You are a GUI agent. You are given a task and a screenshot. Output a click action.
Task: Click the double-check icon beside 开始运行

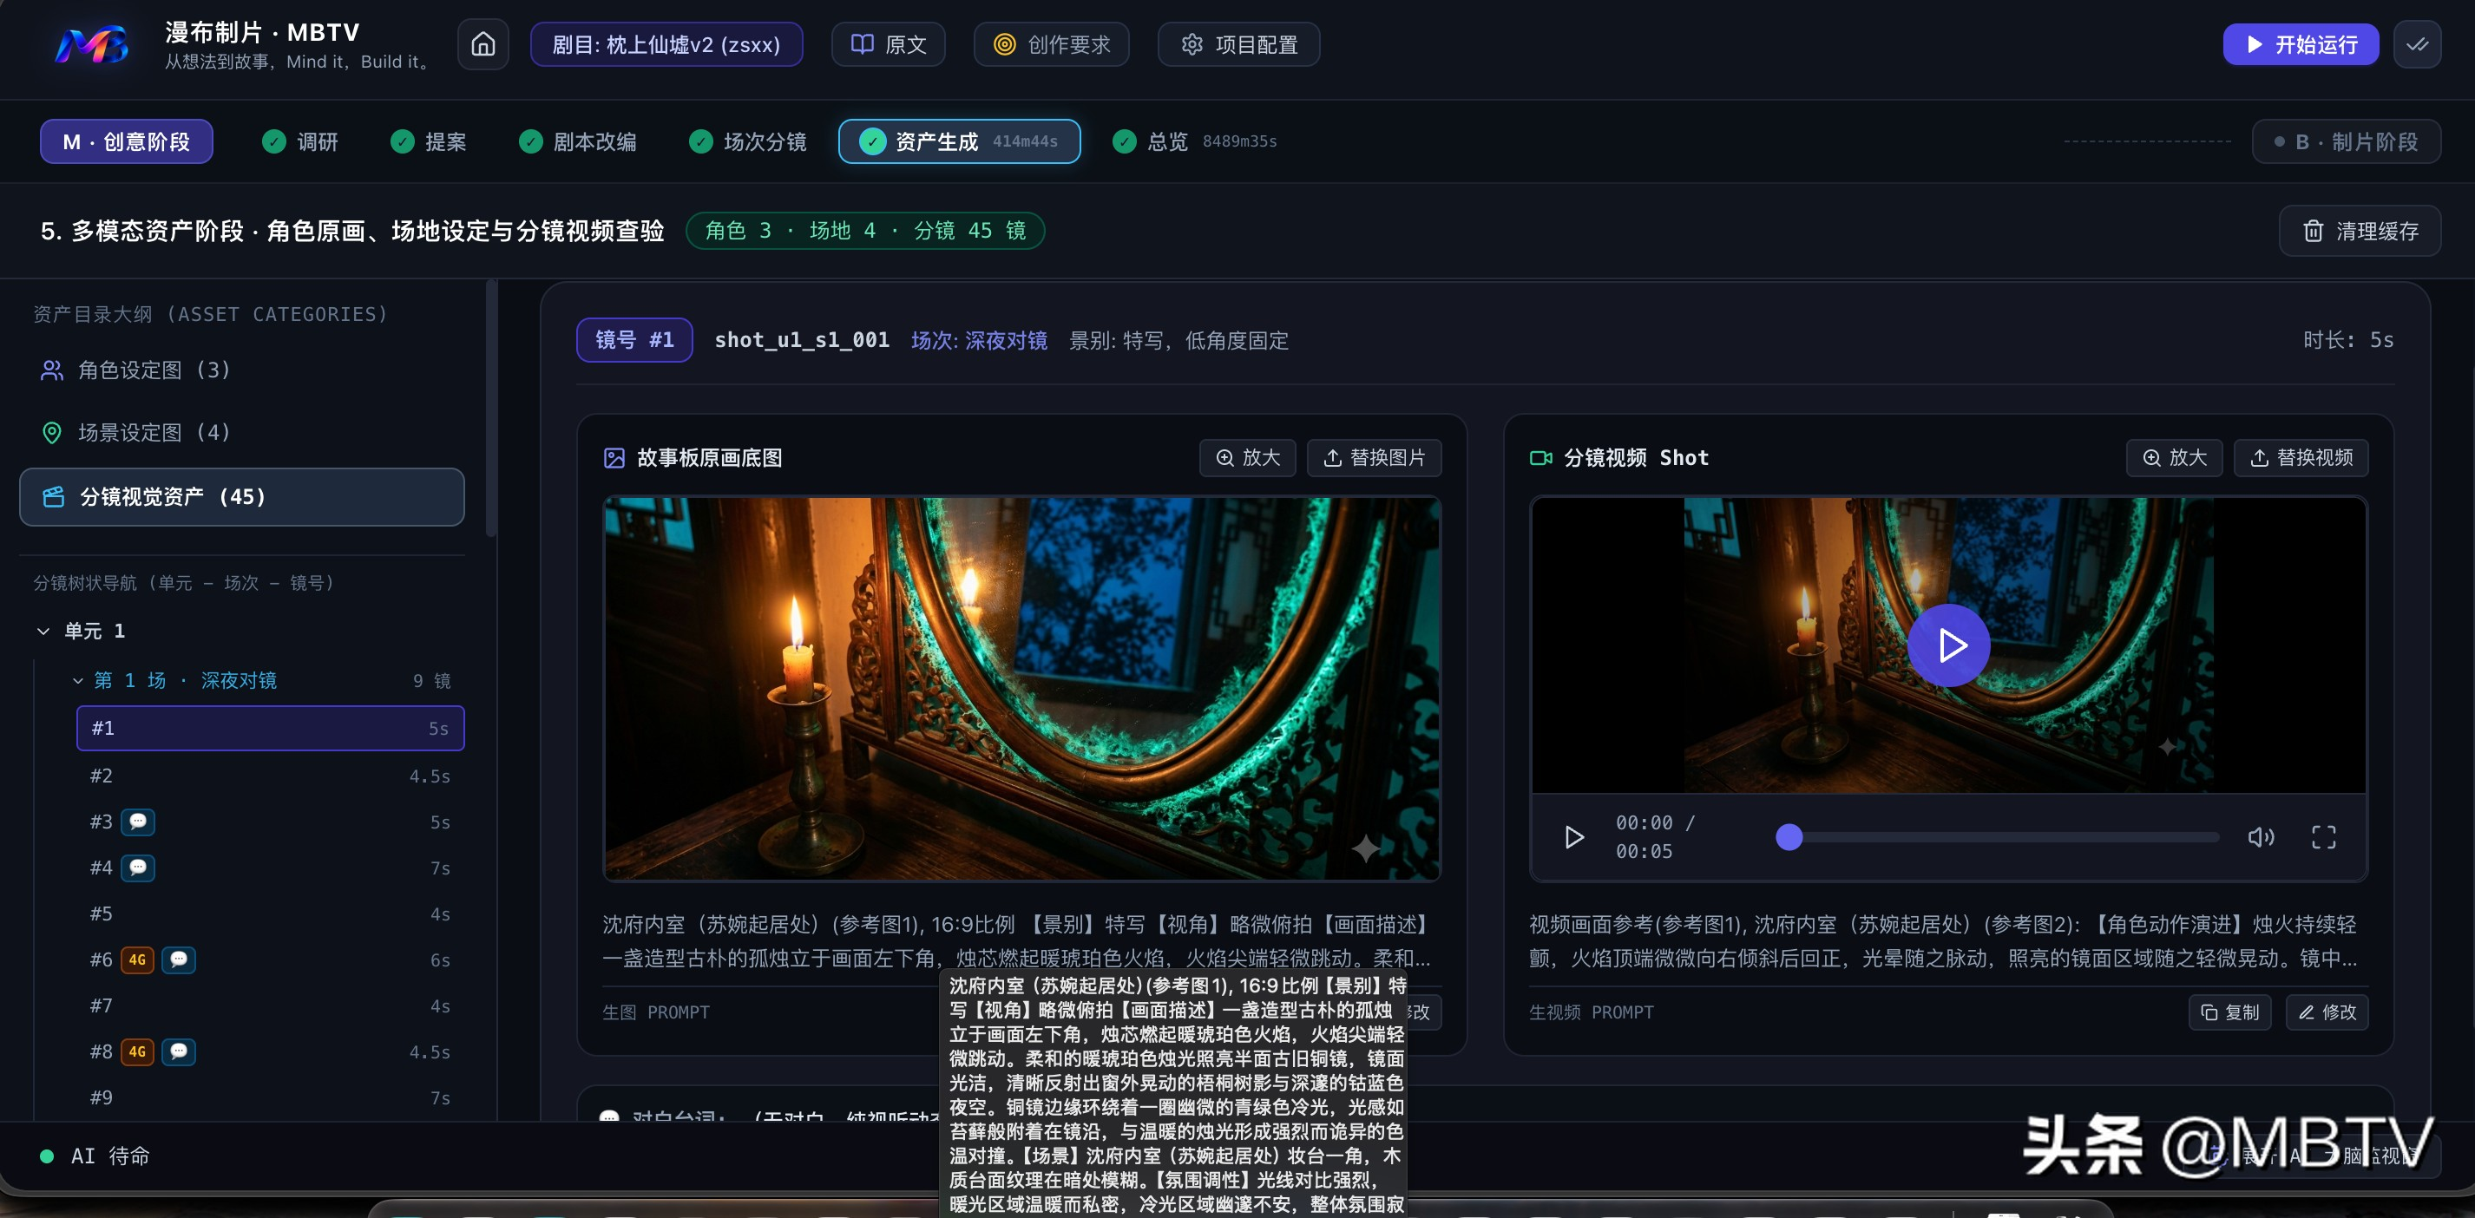(x=2418, y=44)
